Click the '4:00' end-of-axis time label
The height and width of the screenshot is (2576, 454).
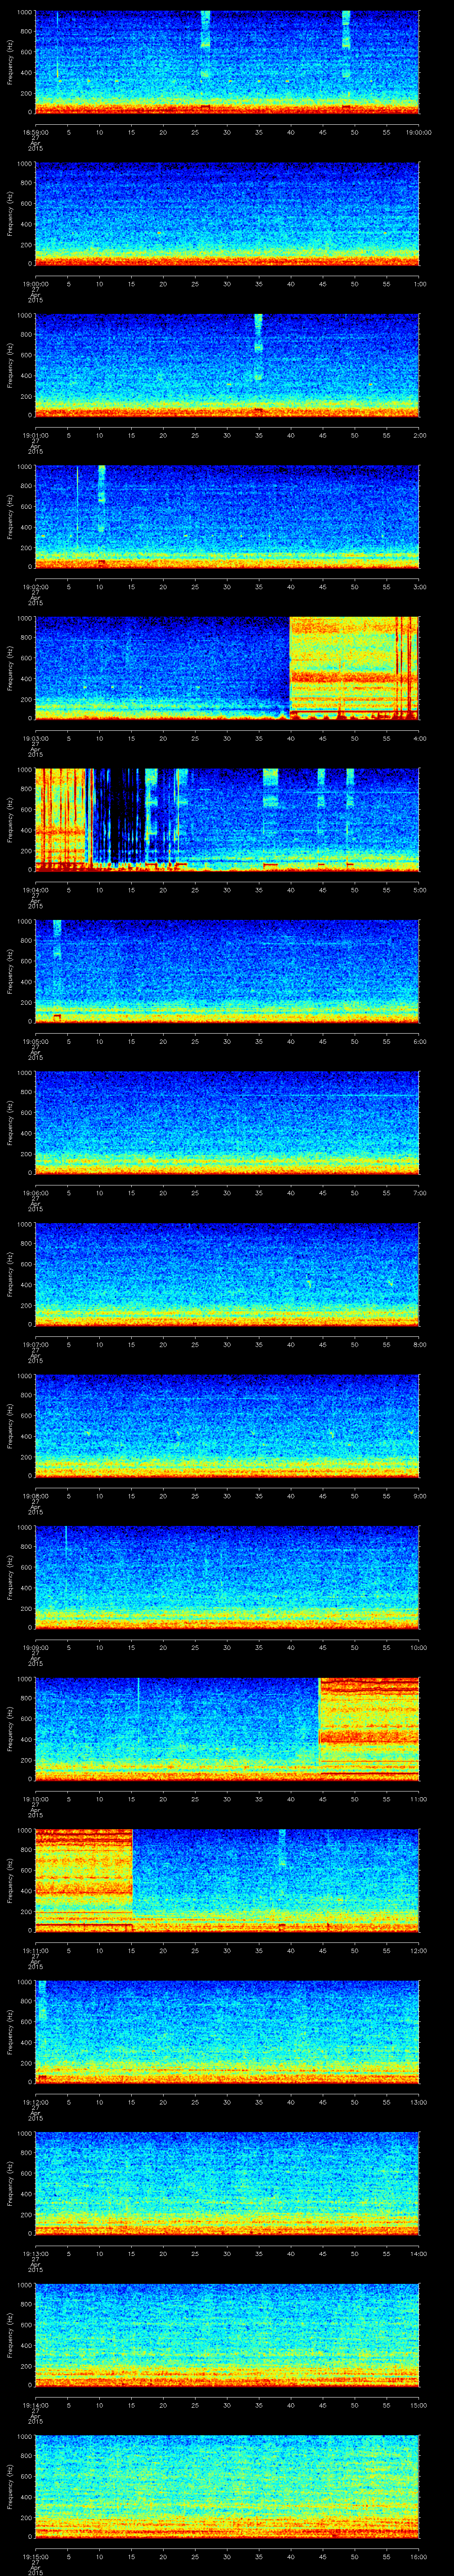click(x=419, y=738)
